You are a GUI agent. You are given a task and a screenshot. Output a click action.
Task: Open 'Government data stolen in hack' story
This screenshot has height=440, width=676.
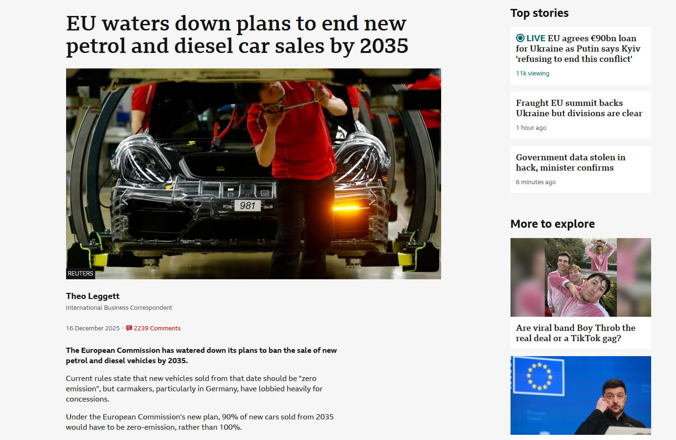pos(571,162)
